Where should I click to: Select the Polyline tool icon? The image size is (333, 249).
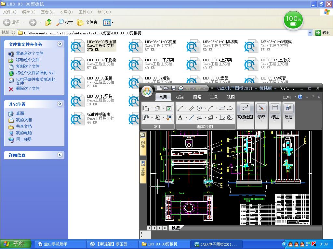[x=230, y=108]
